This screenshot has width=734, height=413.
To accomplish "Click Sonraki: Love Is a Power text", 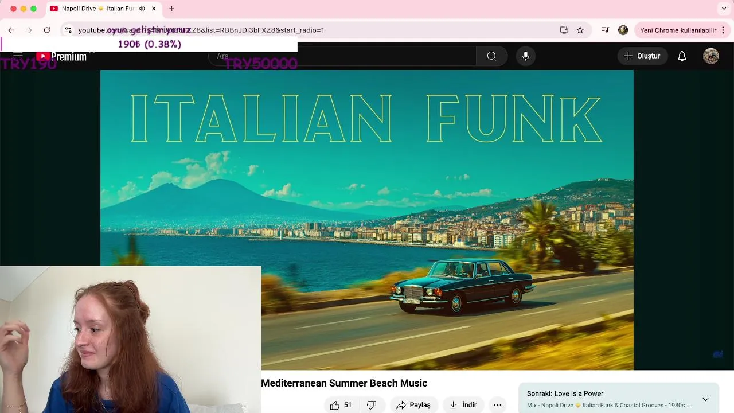I will (x=565, y=393).
